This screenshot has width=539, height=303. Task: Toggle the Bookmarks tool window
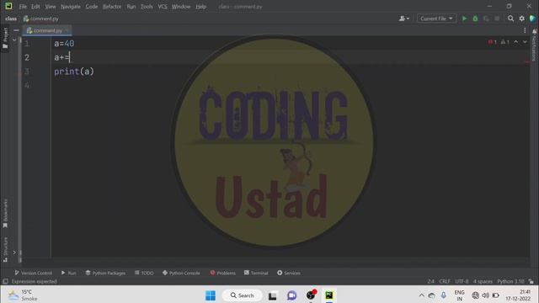(5, 213)
